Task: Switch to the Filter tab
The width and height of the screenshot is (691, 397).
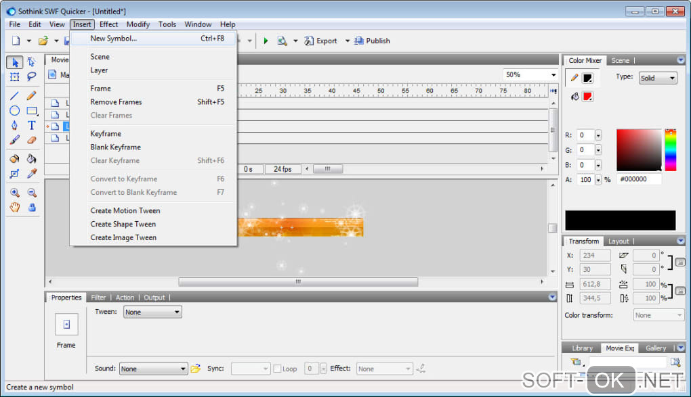Action: click(99, 298)
